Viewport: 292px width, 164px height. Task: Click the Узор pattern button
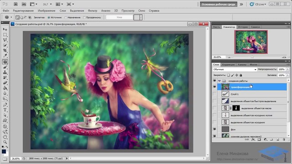(x=120, y=17)
